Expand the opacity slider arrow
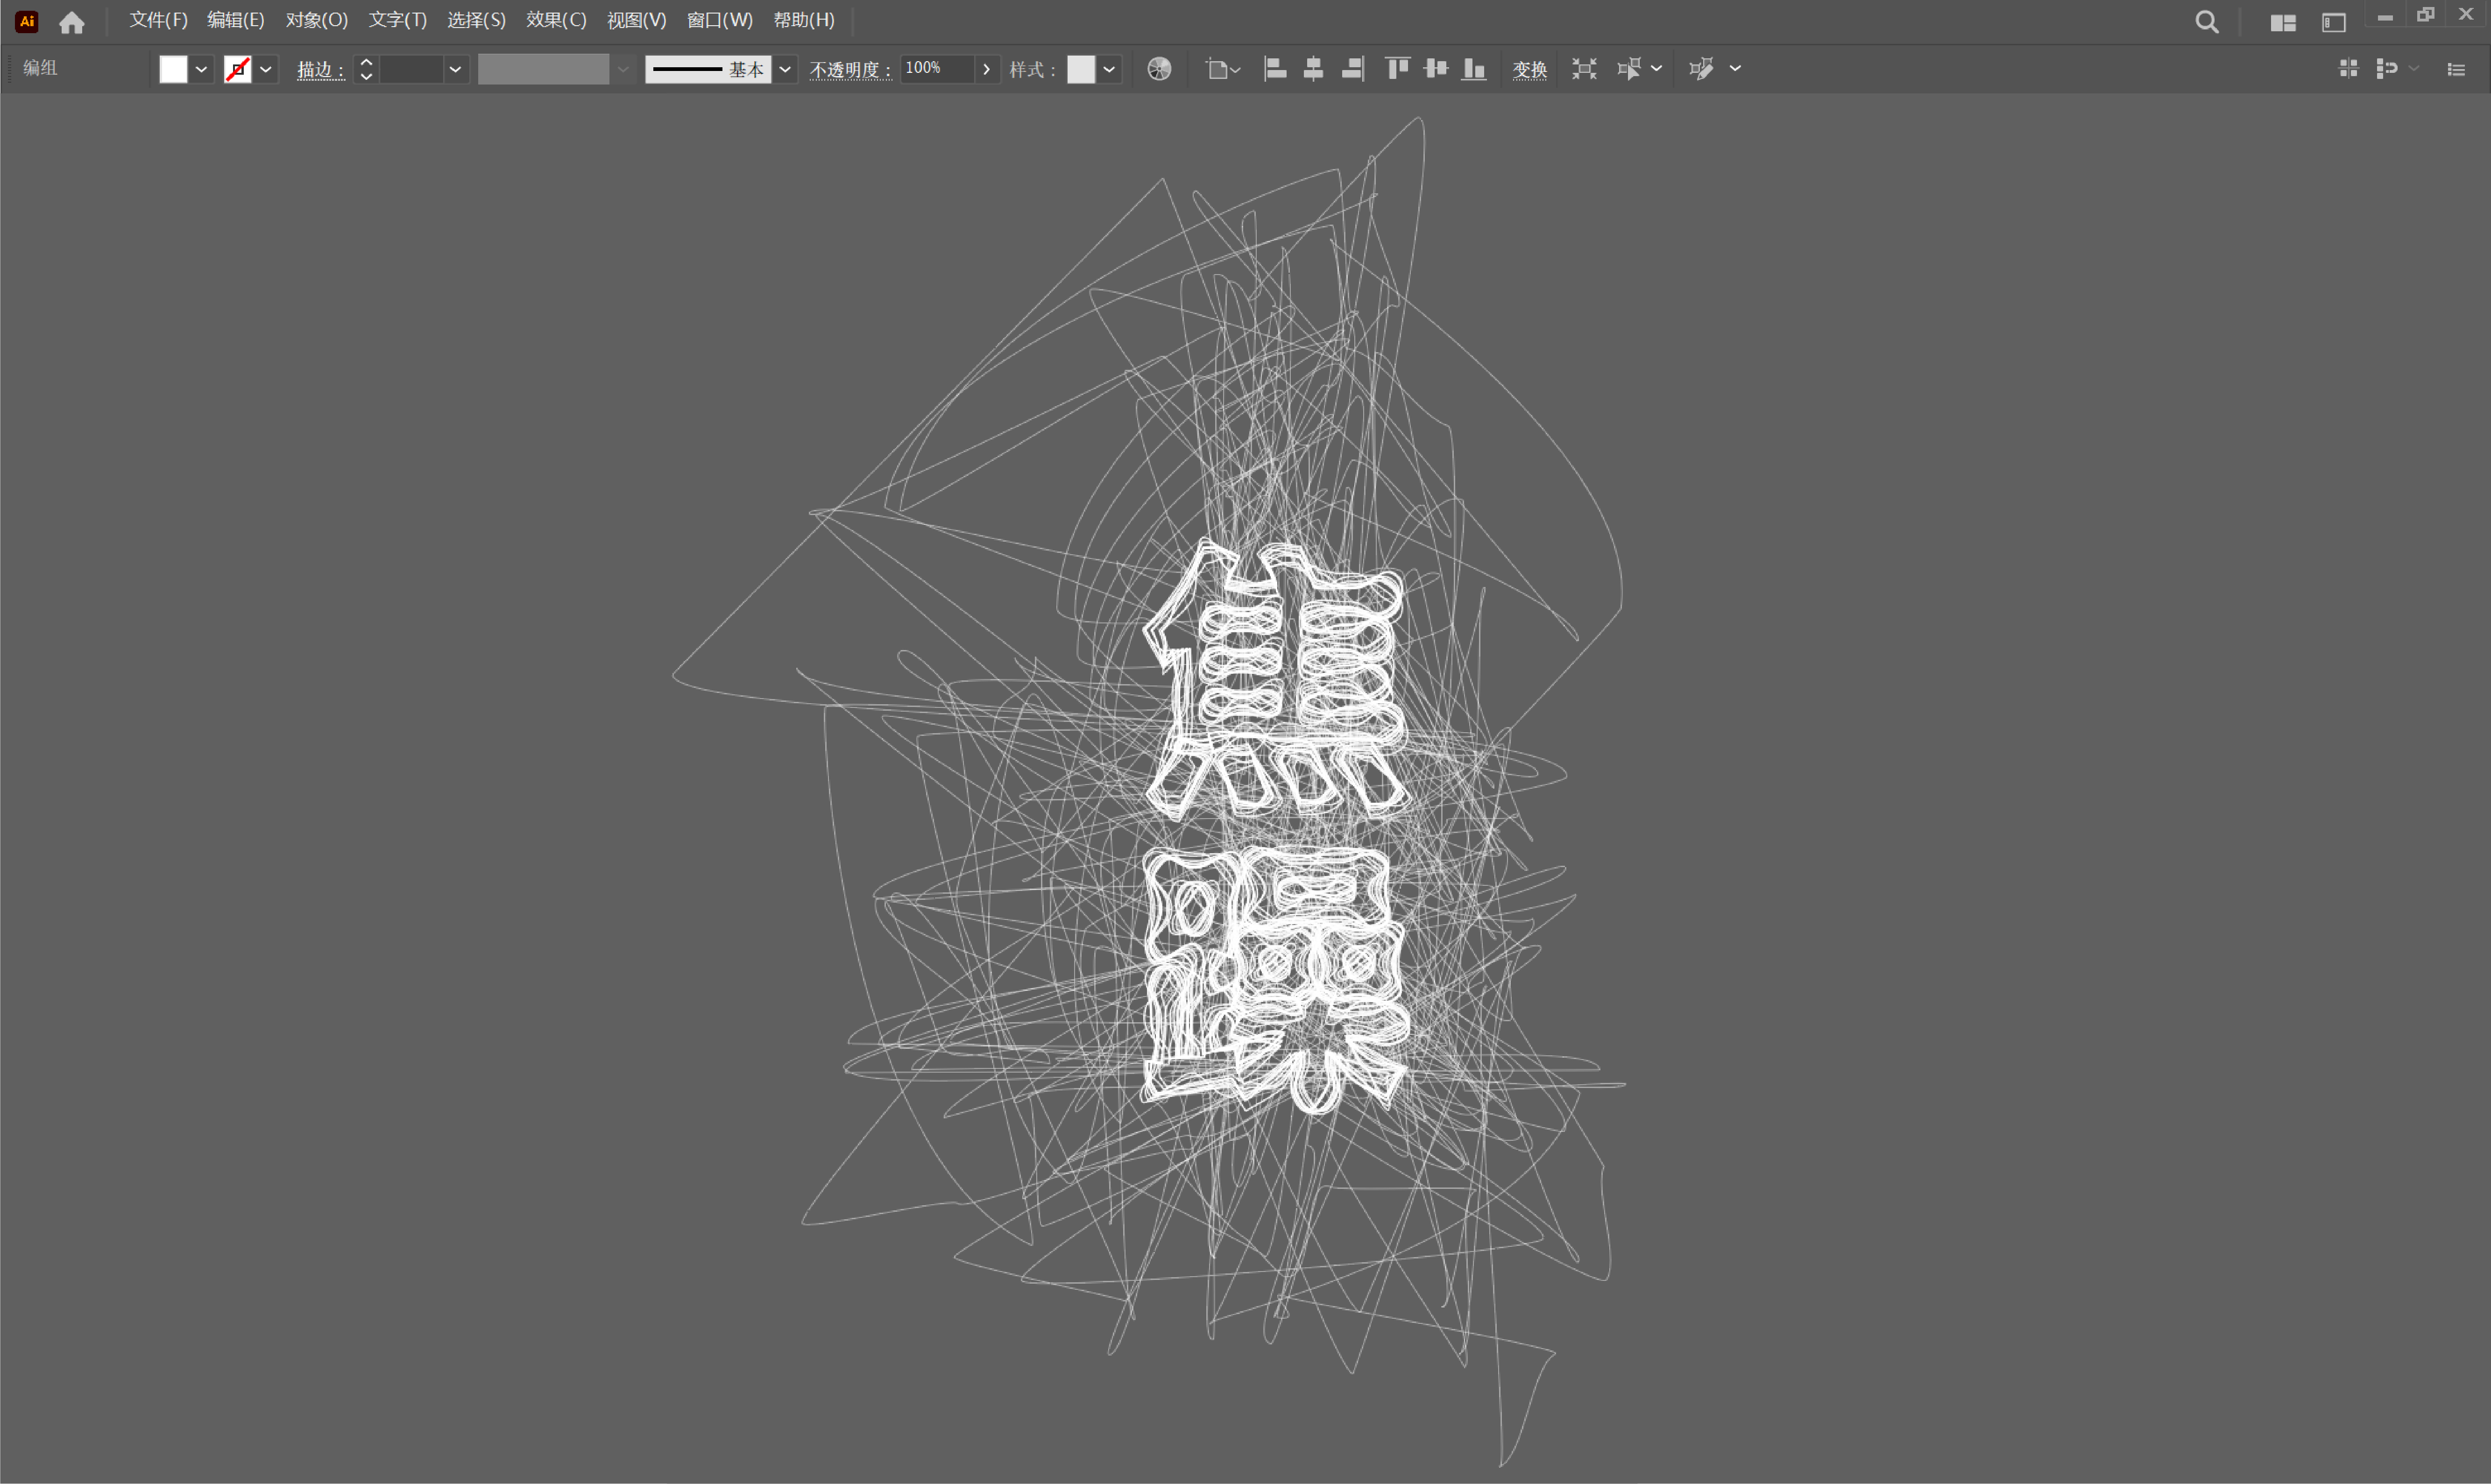Viewport: 2491px width, 1484px height. coord(986,69)
